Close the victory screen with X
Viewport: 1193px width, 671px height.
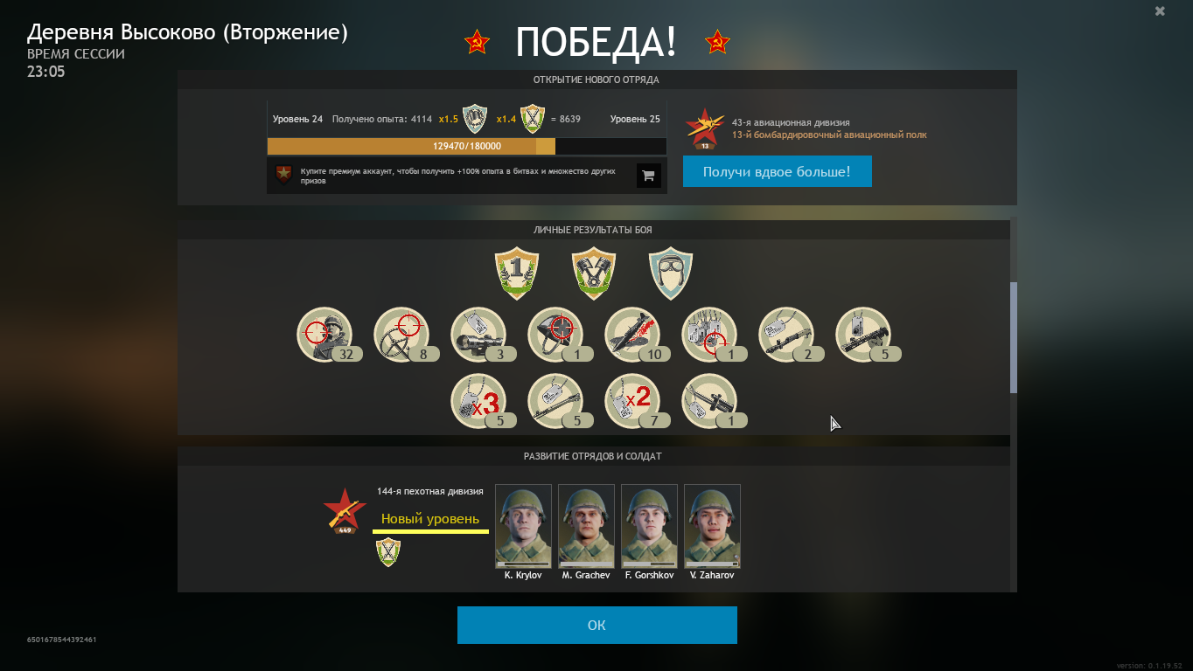[x=1160, y=11]
